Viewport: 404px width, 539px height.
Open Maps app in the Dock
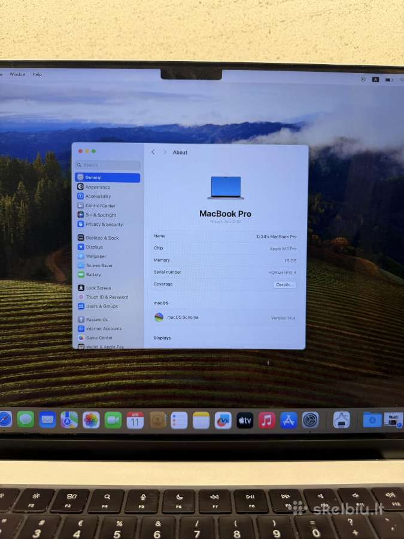pyautogui.click(x=69, y=420)
